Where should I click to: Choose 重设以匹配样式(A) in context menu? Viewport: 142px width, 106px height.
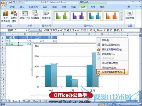(x=112, y=44)
